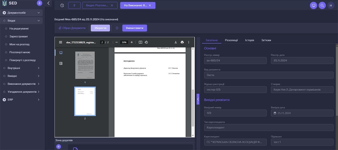Collapse the left sidebar with arrow icon

48,3
